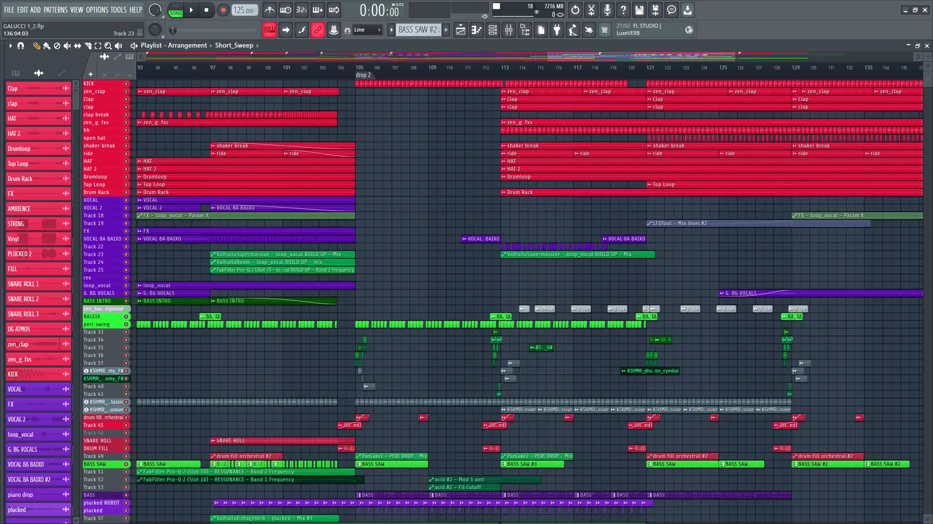
Task: Expand the Short_Sweep breadcrumb arrow
Action: [258, 46]
